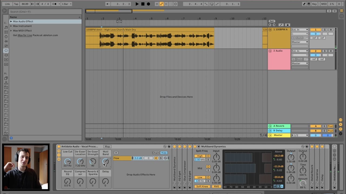The image size is (346, 194).
Task: Select Max MIDI Effect in the browser
Action: (x=22, y=31)
